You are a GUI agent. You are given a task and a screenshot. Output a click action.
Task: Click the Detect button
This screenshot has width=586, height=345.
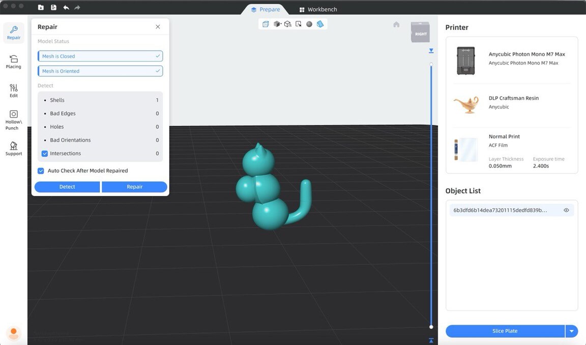[x=67, y=187]
